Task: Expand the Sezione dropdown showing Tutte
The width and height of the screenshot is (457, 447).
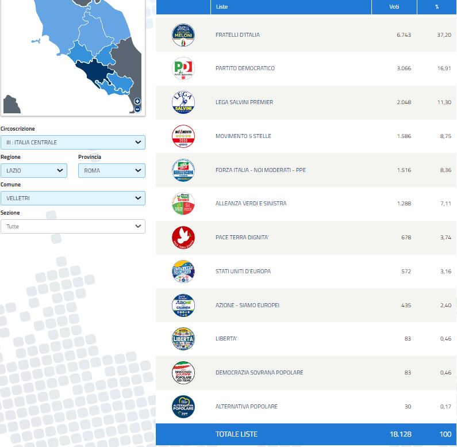Action: tap(72, 227)
